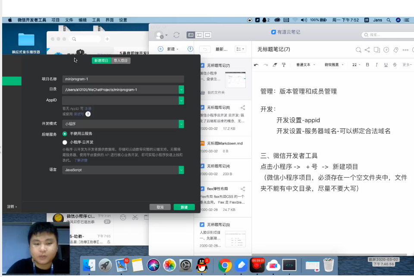Open the 普通文本 paragraph style dropdown

click(305, 65)
